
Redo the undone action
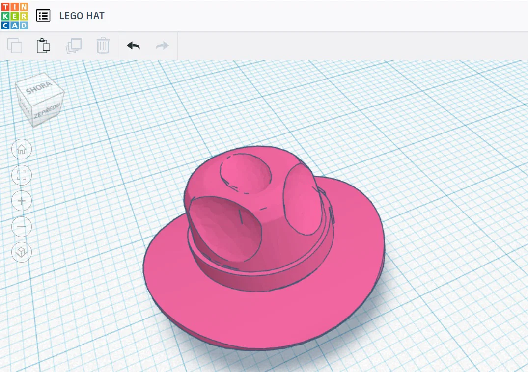point(162,46)
